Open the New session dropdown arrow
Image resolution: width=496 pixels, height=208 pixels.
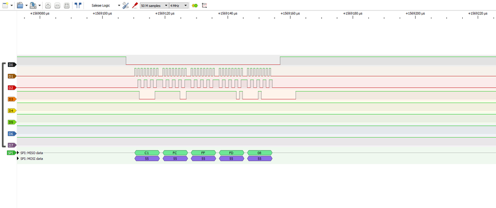pyautogui.click(x=12, y=5)
